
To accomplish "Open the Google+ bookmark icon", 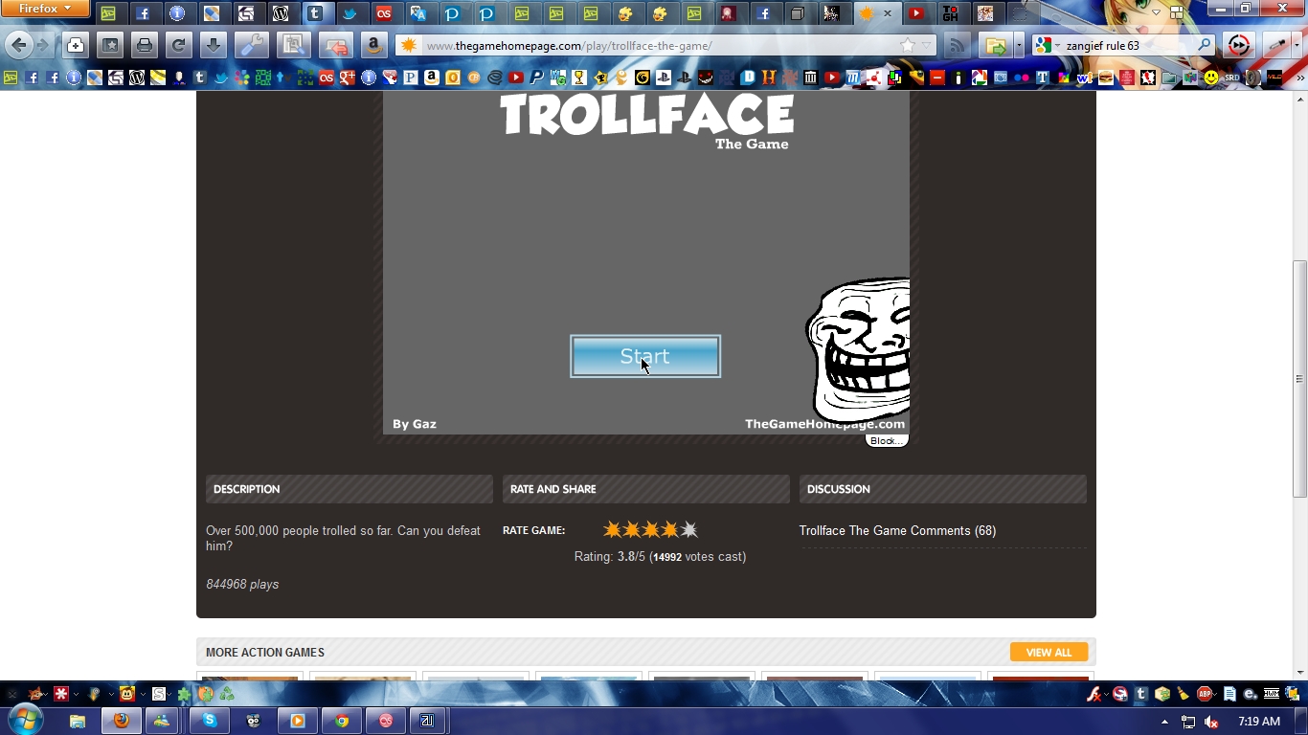I will [347, 78].
